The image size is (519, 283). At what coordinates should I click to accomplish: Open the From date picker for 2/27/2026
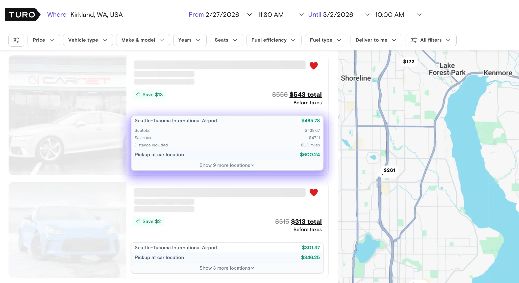[222, 15]
